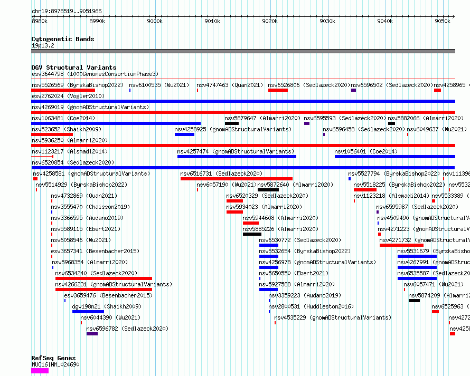Click nsv6520854 (Sedlazeck2020) label
470x376 pixels.
[x=73, y=162]
